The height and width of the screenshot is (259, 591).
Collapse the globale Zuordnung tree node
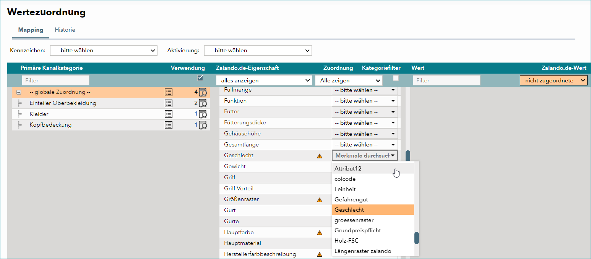[19, 92]
